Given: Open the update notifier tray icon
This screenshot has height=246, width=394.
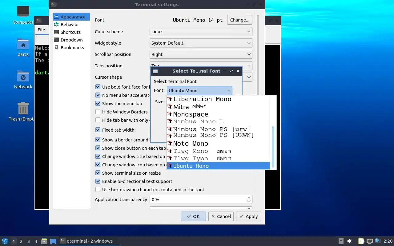Looking at the screenshot, I should tap(378, 241).
